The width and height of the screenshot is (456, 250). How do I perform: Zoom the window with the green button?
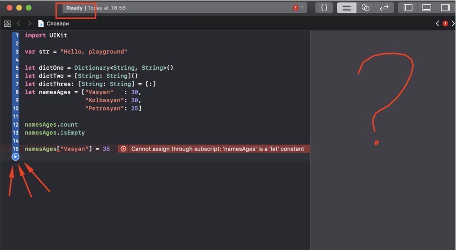[x=29, y=8]
